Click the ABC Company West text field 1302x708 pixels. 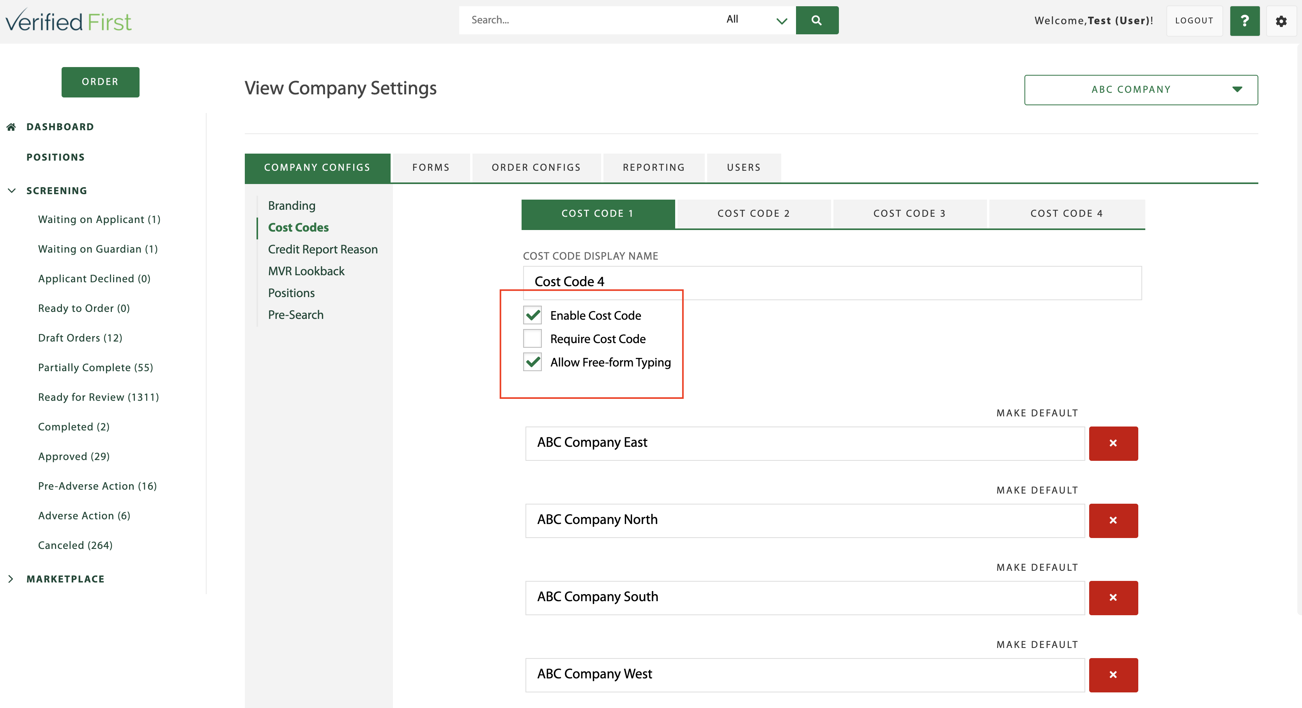pos(805,675)
